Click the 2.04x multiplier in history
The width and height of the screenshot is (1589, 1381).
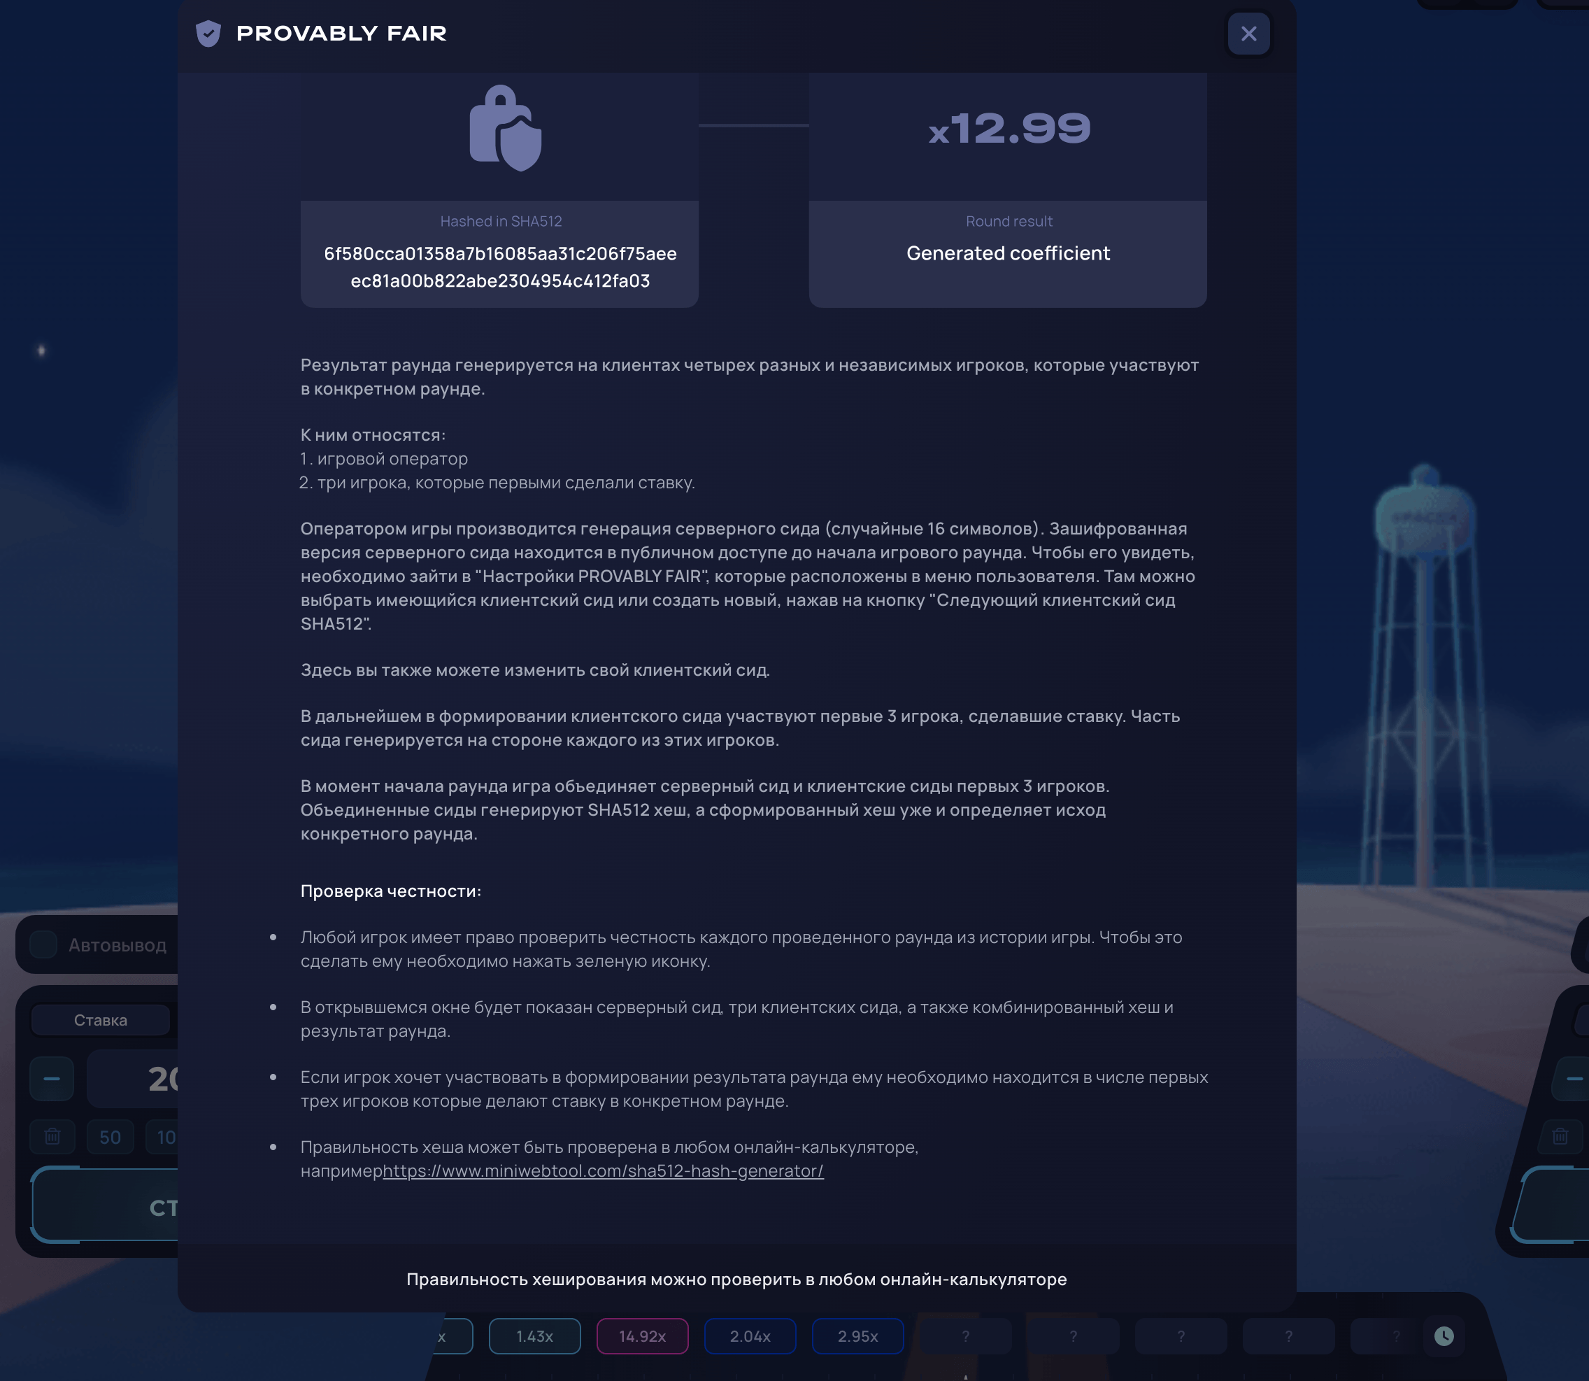750,1336
